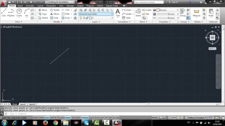Screen dimensions: 225x126
Task: Click the Linear dimension tool
Action: coord(127,10)
